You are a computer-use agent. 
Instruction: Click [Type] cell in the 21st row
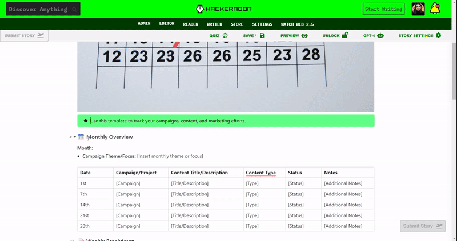264,215
